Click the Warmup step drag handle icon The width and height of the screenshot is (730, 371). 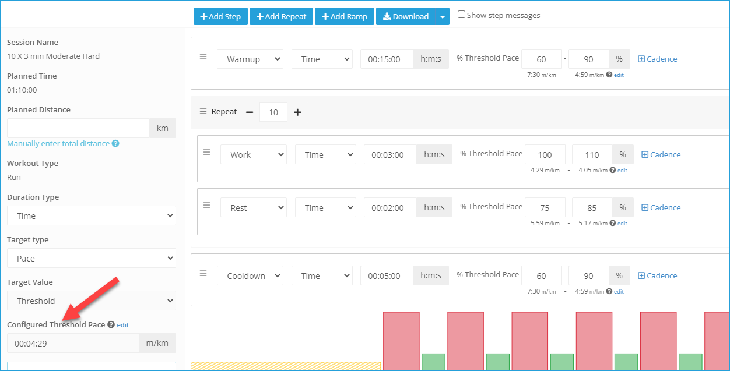(x=203, y=56)
